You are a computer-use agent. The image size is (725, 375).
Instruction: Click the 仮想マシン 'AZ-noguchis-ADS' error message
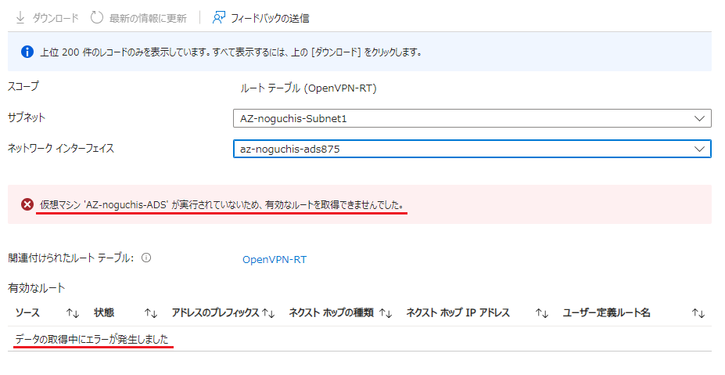[x=221, y=204]
